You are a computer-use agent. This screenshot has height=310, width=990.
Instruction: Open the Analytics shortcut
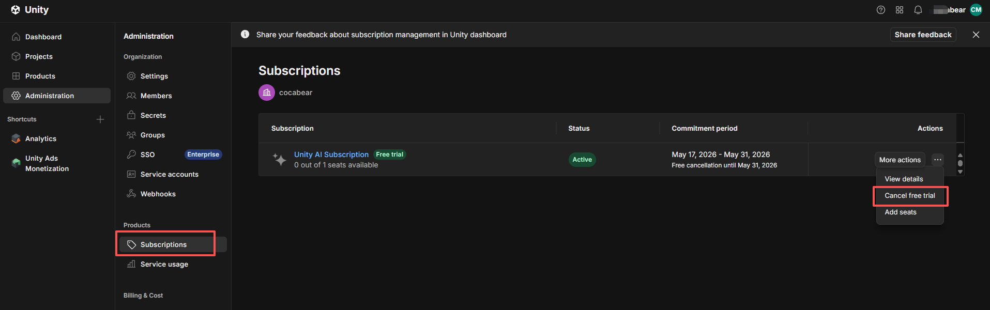click(57, 138)
